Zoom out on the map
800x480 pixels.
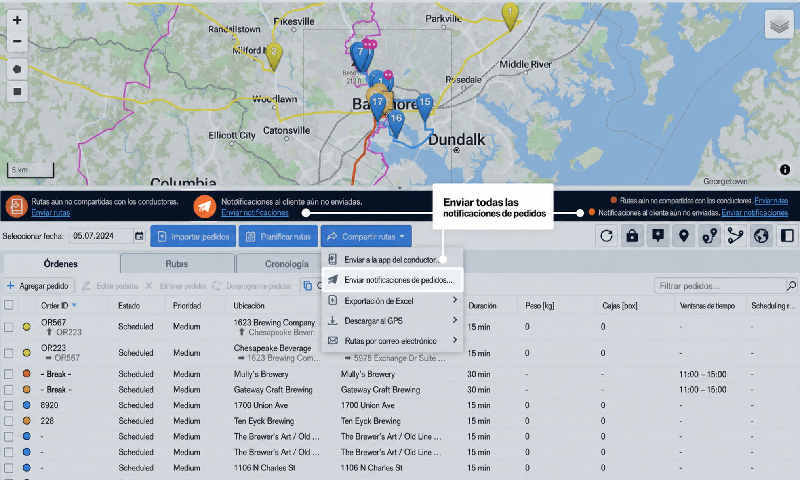point(17,41)
